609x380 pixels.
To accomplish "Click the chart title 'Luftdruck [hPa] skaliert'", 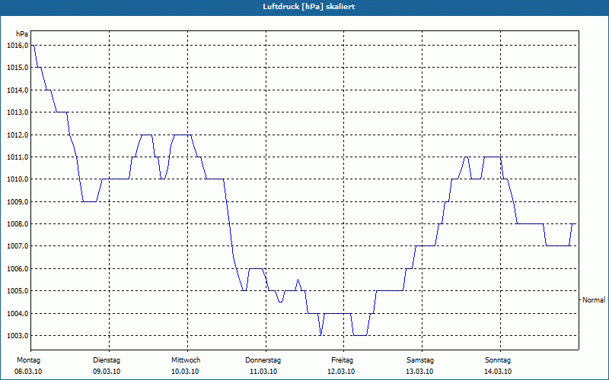I will 308,7.
